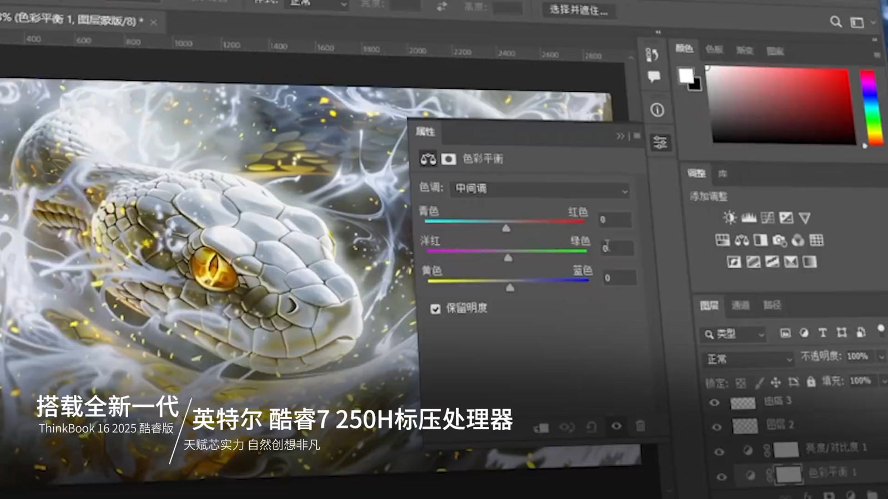
Task: Add a Hue/Saturation adjustment
Action: [723, 240]
